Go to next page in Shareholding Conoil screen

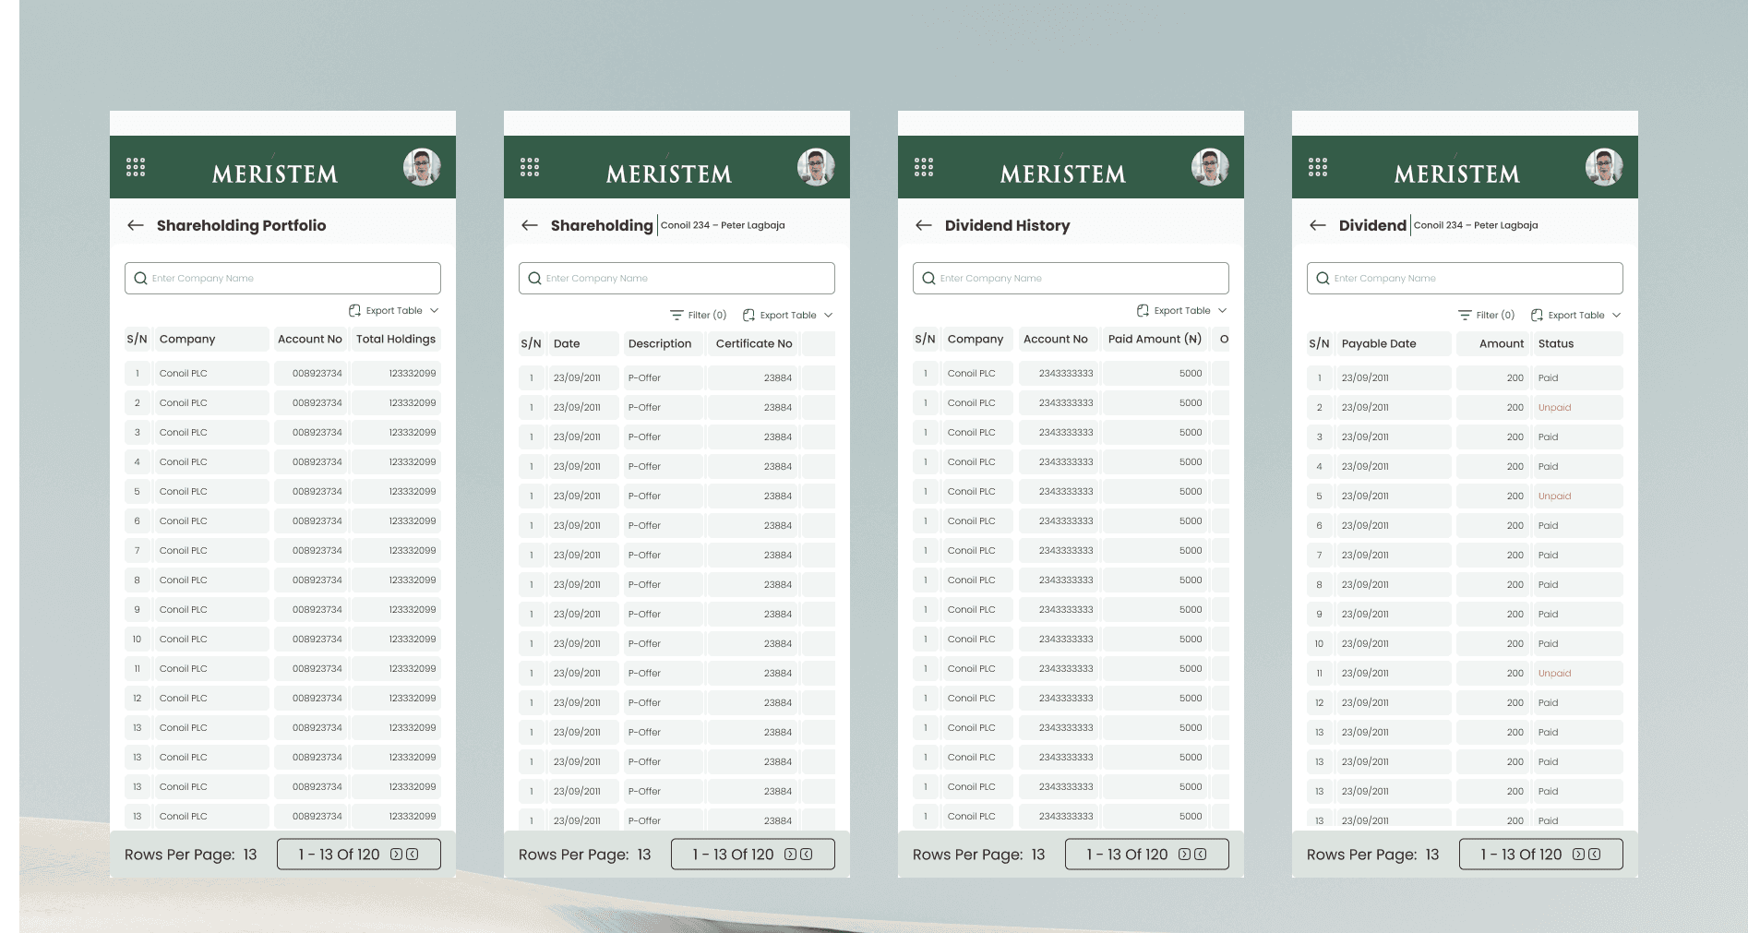[791, 855]
